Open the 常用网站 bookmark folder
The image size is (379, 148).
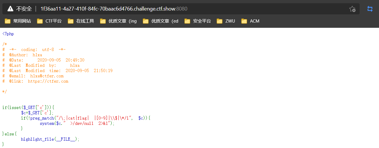(18, 21)
